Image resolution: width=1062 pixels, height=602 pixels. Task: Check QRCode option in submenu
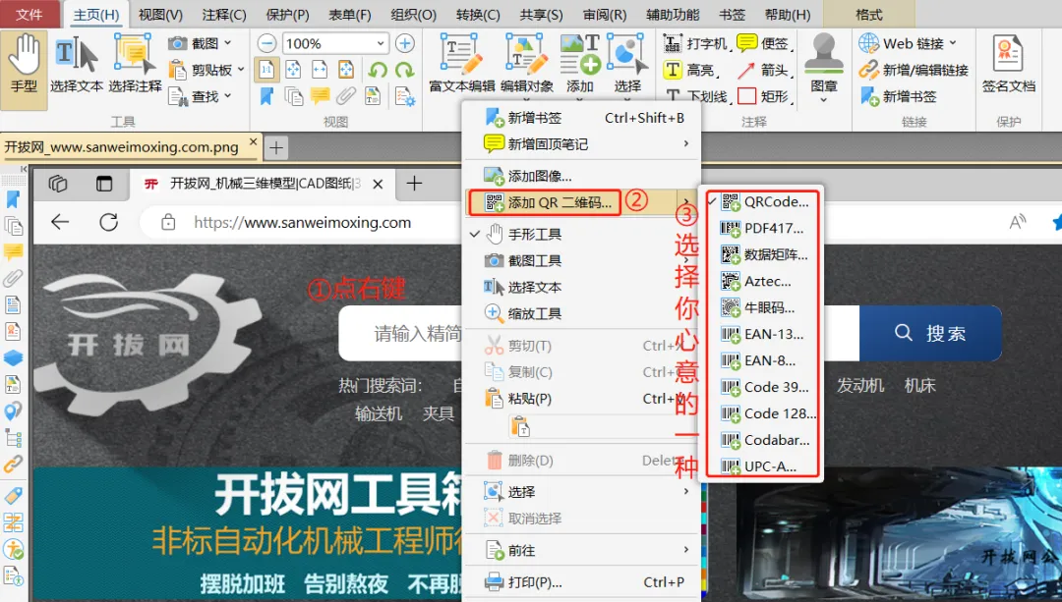(763, 201)
